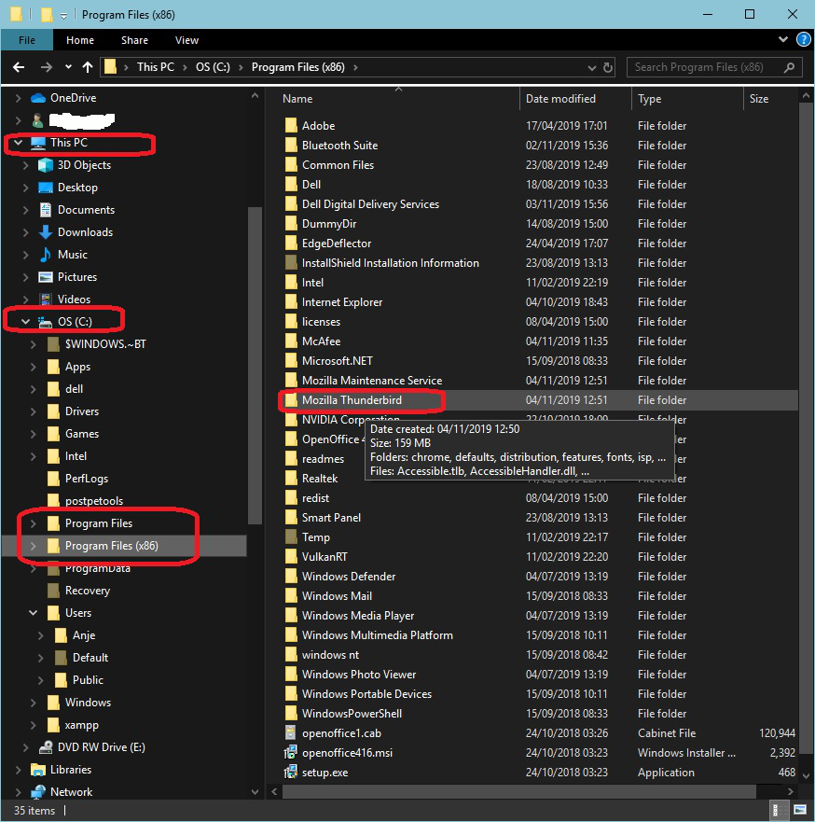Screen dimensions: 815x822
Task: Click the file list horizontal scrollbar
Action: point(519,791)
